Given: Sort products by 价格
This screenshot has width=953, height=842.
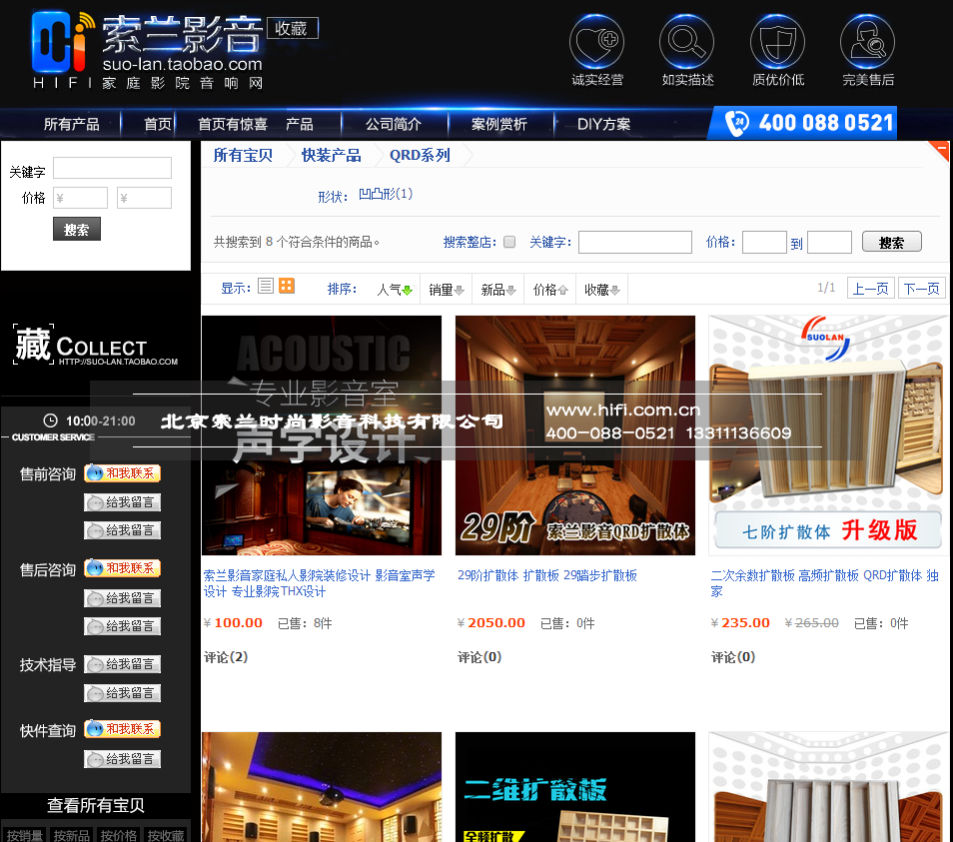Looking at the screenshot, I should tap(550, 290).
